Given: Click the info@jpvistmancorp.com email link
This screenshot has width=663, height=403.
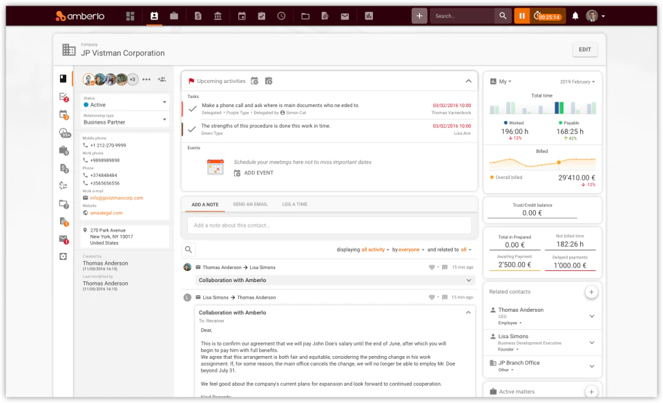Looking at the screenshot, I should click(117, 198).
